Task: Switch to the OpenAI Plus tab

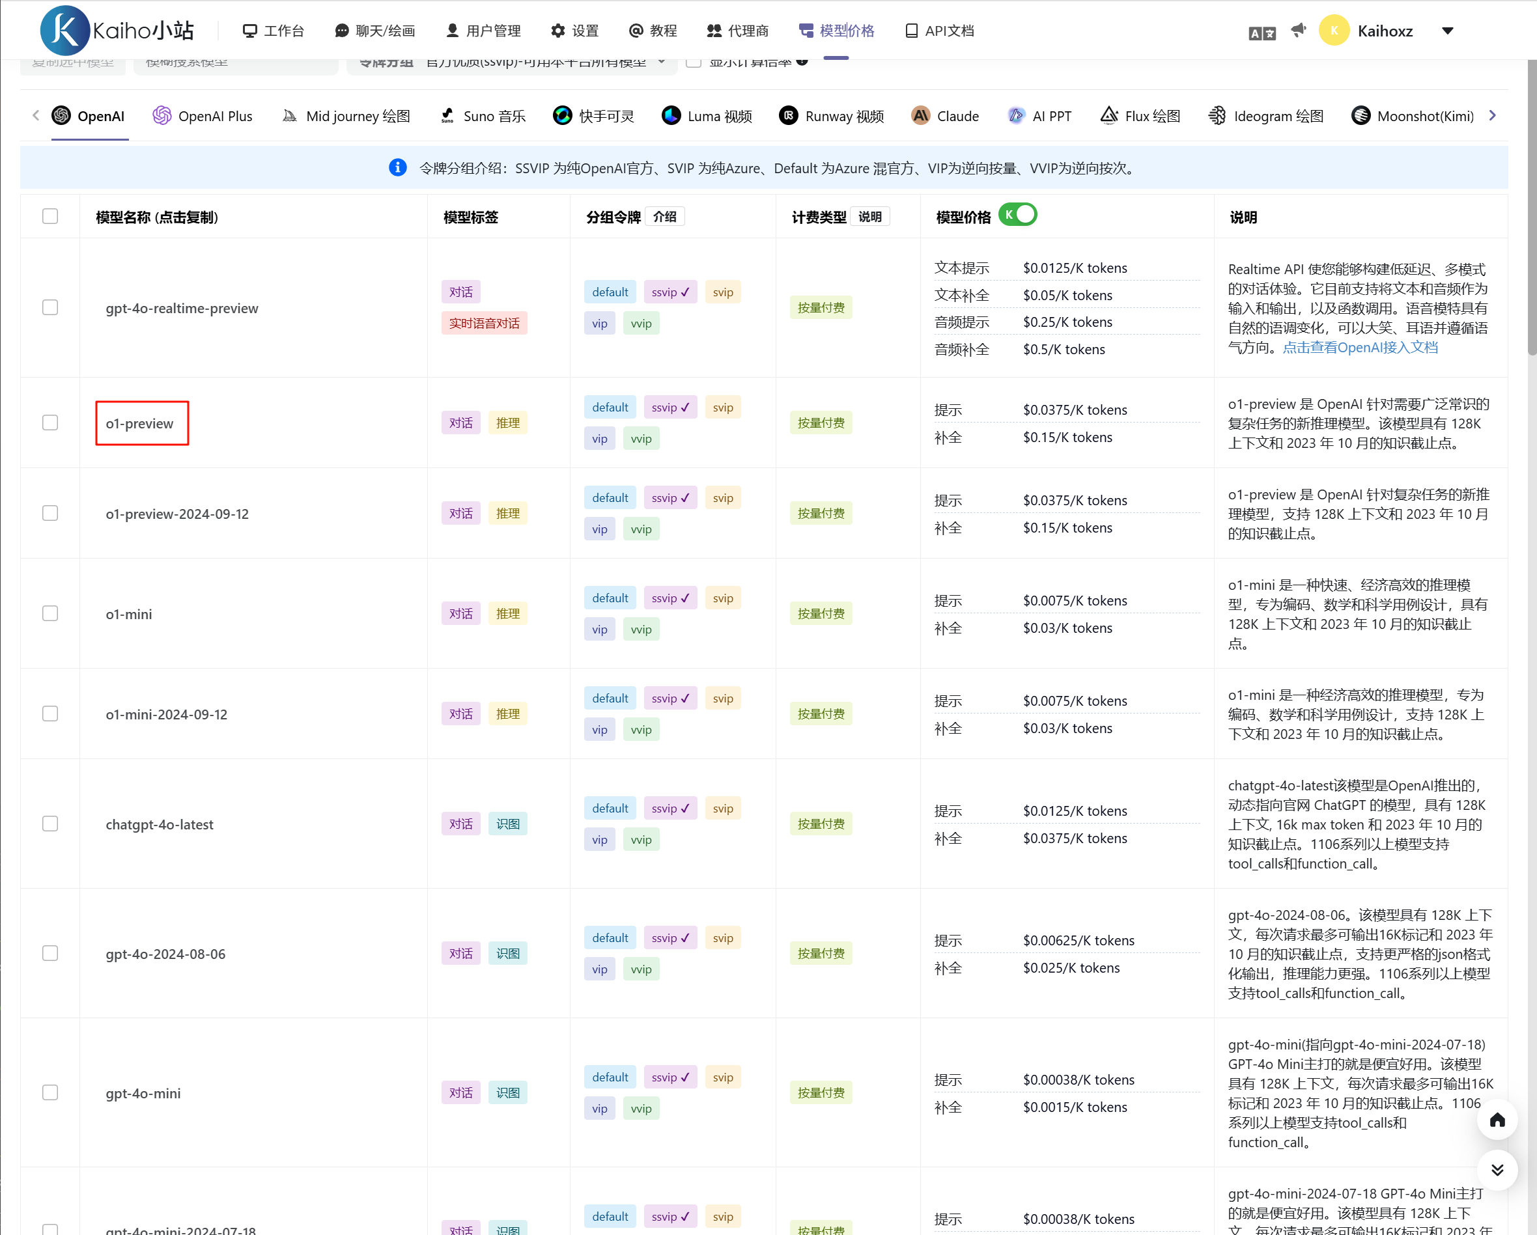Action: pos(203,116)
